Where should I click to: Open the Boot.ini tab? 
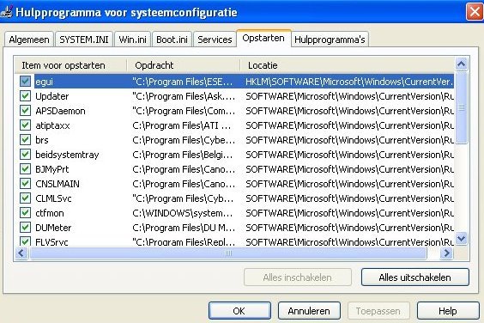(172, 40)
